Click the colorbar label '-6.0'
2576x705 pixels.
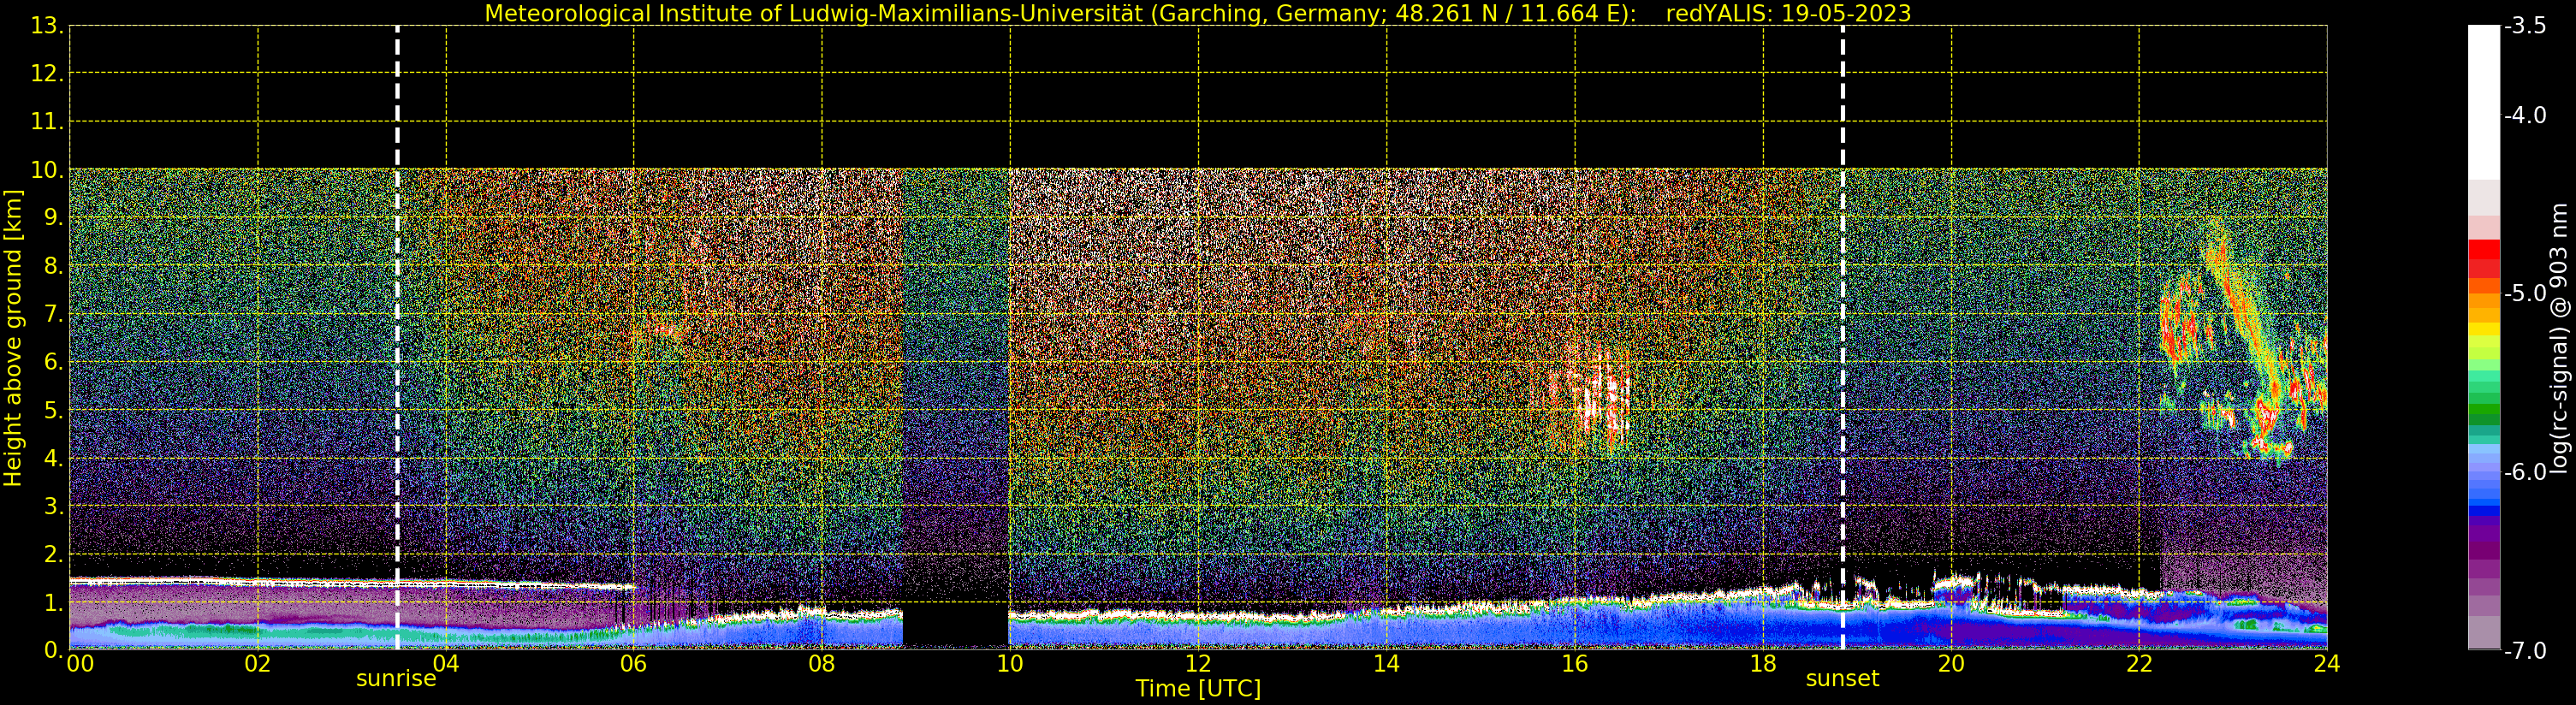(x=2525, y=472)
